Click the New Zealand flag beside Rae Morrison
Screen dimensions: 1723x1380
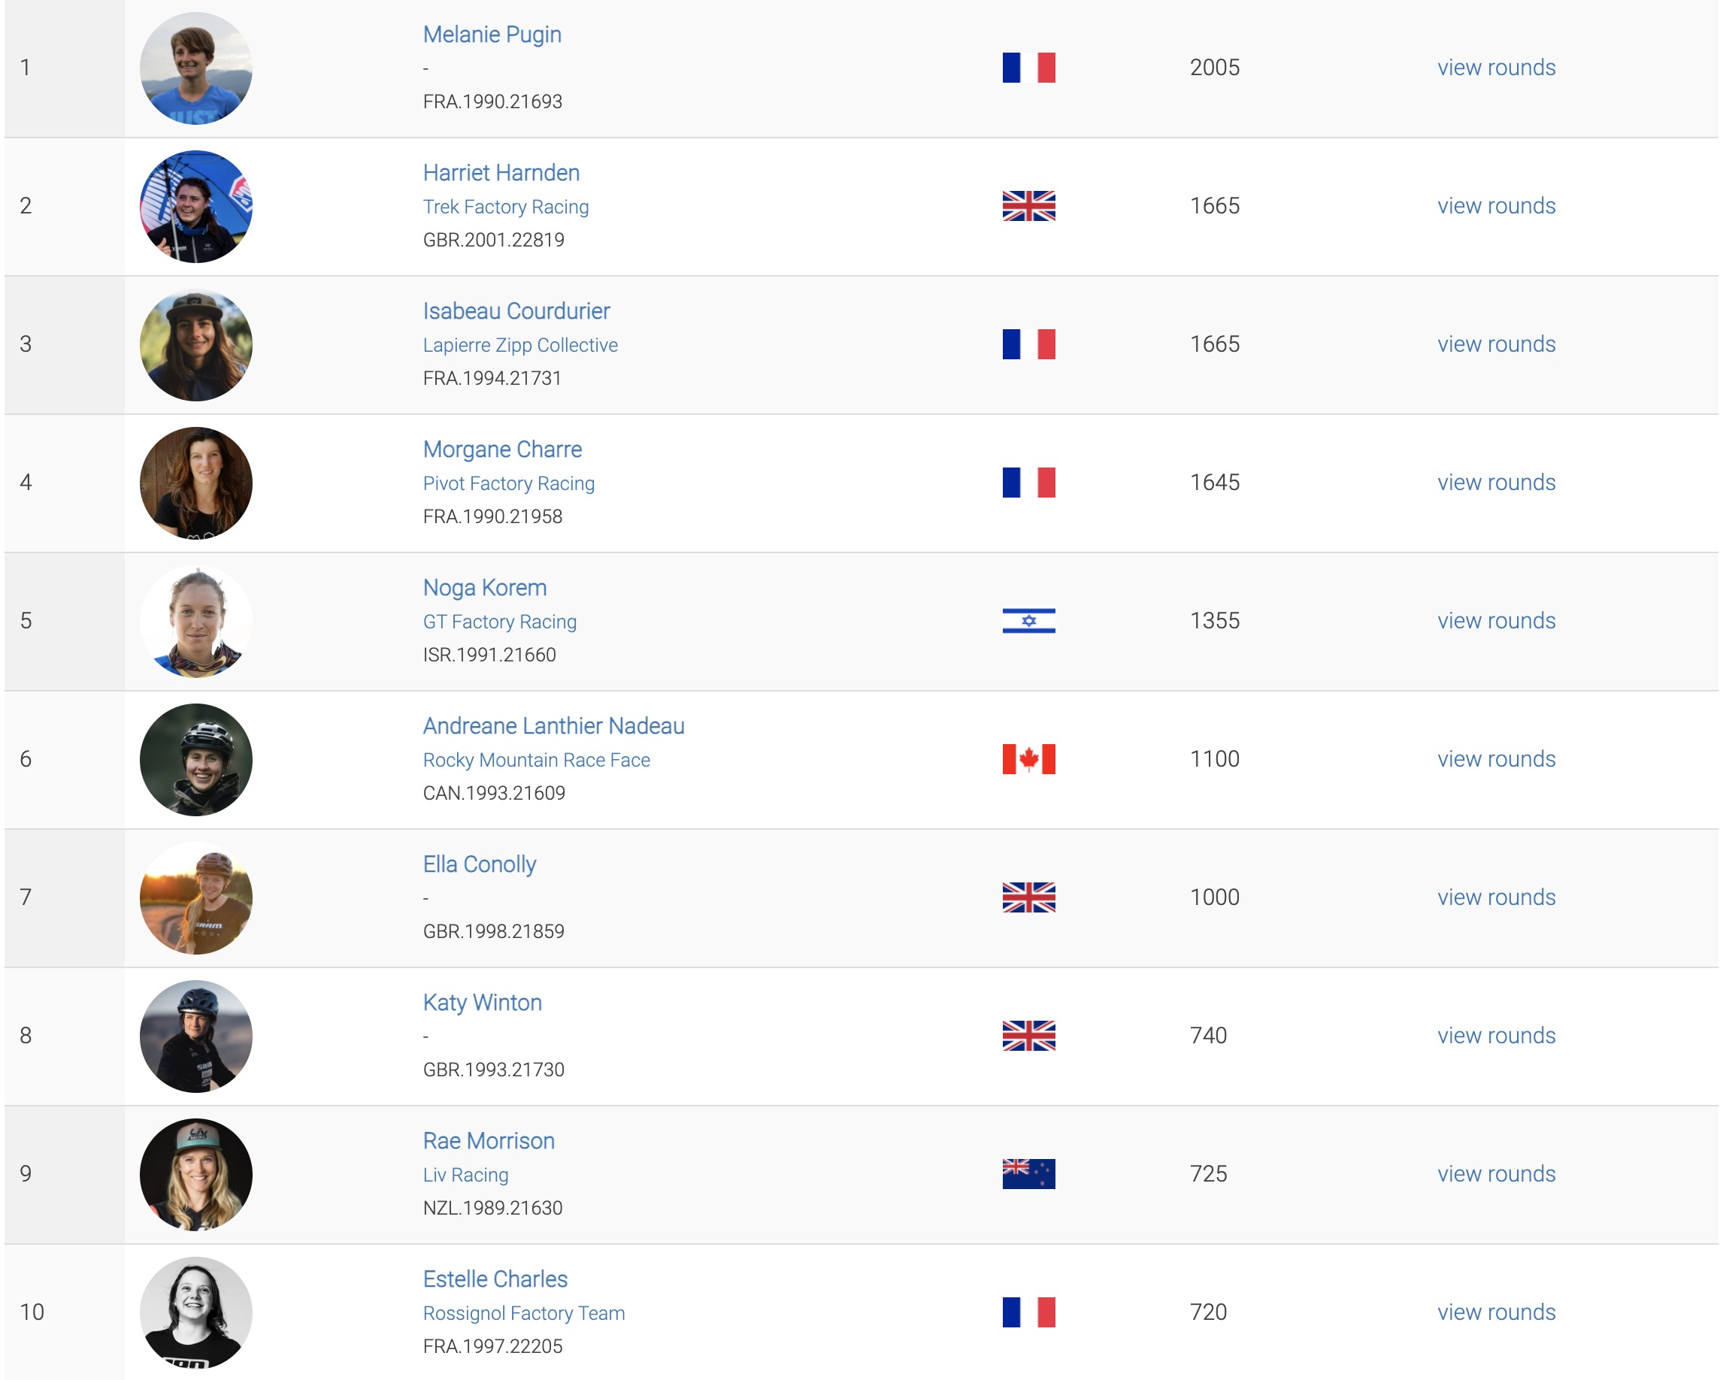(1028, 1174)
